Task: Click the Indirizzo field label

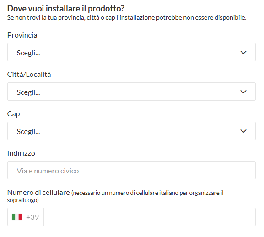Action: 21,153
